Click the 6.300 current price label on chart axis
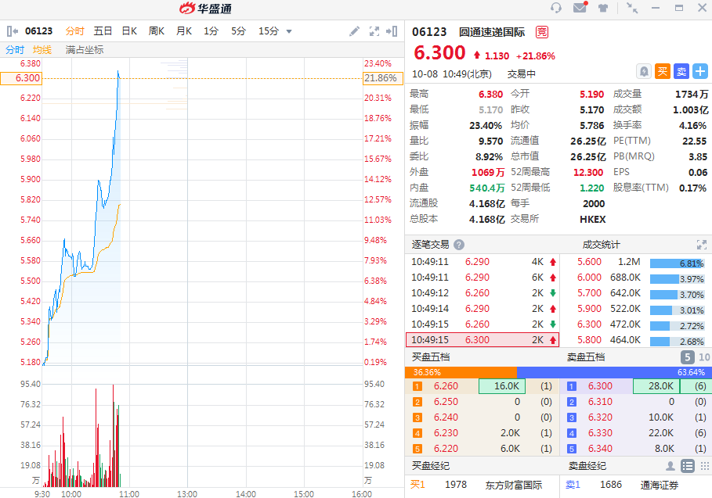This screenshot has width=712, height=498. pyautogui.click(x=21, y=78)
